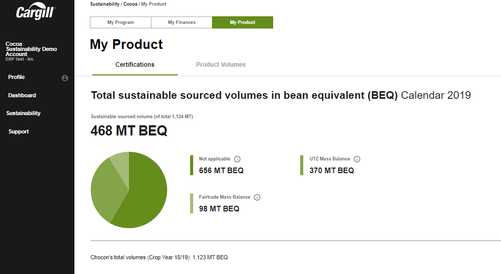Open the My Program tab
The width and height of the screenshot is (501, 274).
(121, 22)
